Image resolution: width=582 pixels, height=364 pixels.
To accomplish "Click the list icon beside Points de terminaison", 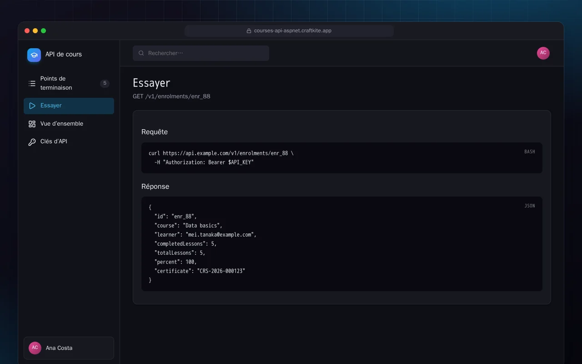I will tap(32, 83).
